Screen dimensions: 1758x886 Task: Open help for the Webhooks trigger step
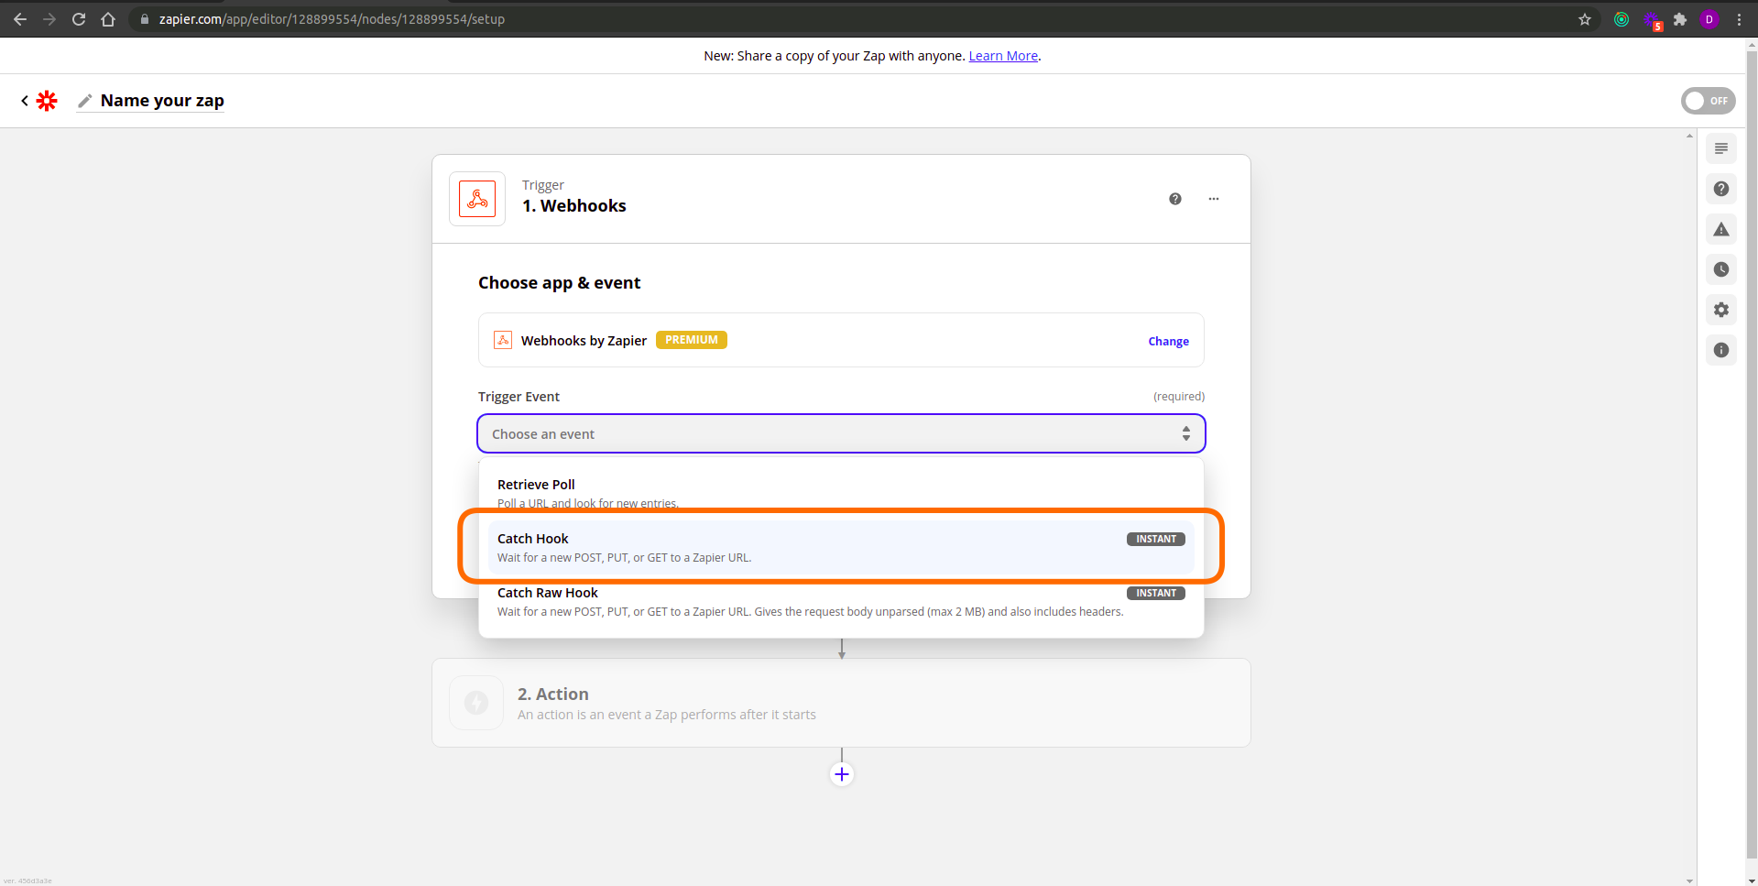point(1175,199)
